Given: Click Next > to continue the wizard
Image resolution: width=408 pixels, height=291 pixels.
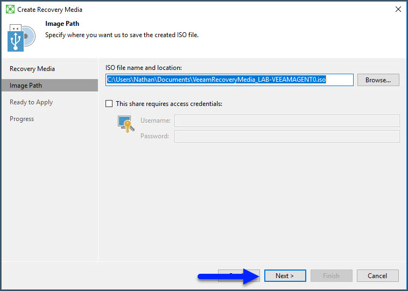Looking at the screenshot, I should point(285,276).
